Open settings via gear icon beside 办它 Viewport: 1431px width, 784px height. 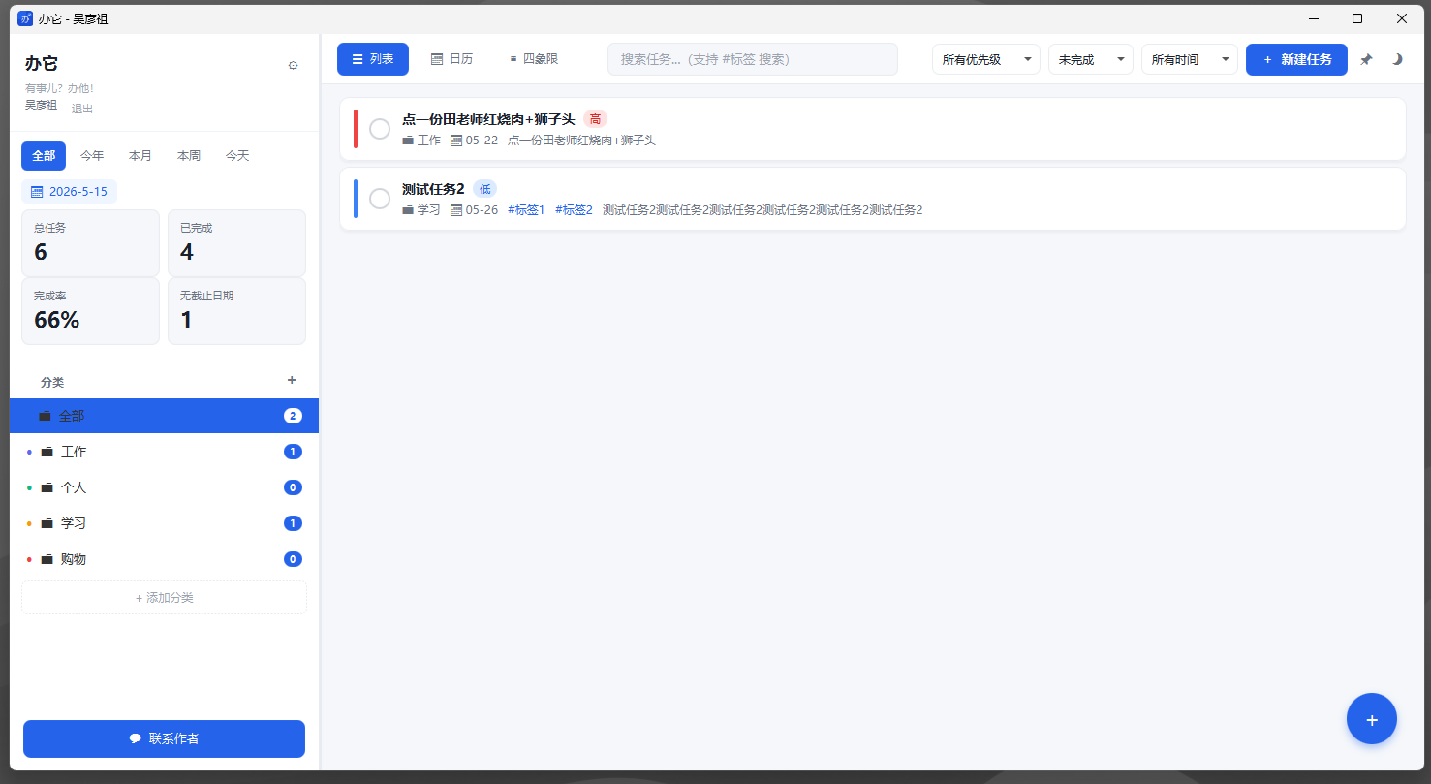pos(293,65)
